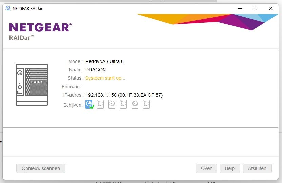Click the fifth disk slot icon

point(135,104)
